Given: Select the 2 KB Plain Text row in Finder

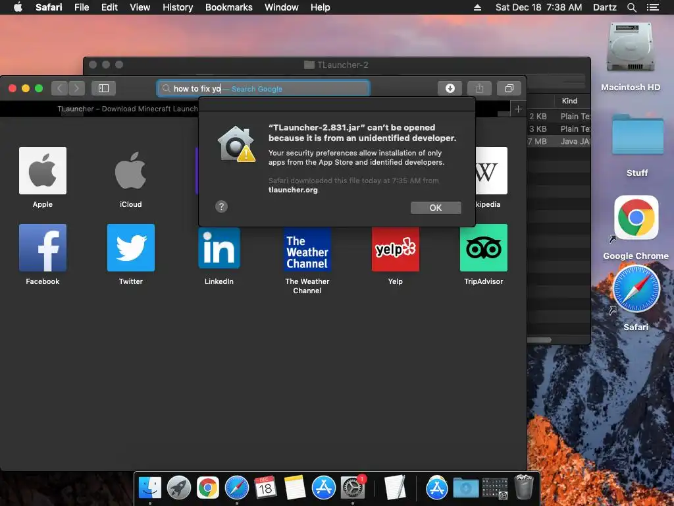Looking at the screenshot, I should [x=559, y=116].
